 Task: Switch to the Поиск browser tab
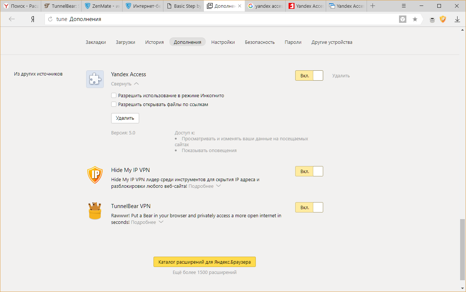21,6
